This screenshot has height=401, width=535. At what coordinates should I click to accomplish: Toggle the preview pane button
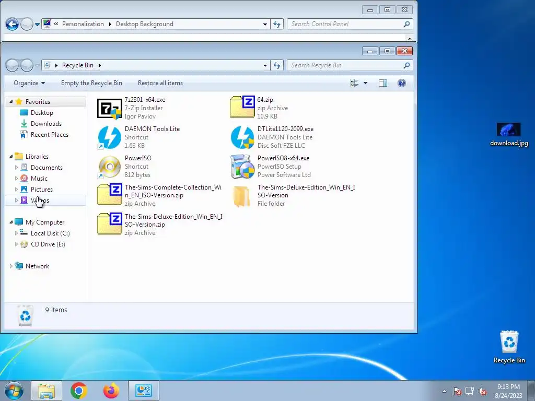383,83
